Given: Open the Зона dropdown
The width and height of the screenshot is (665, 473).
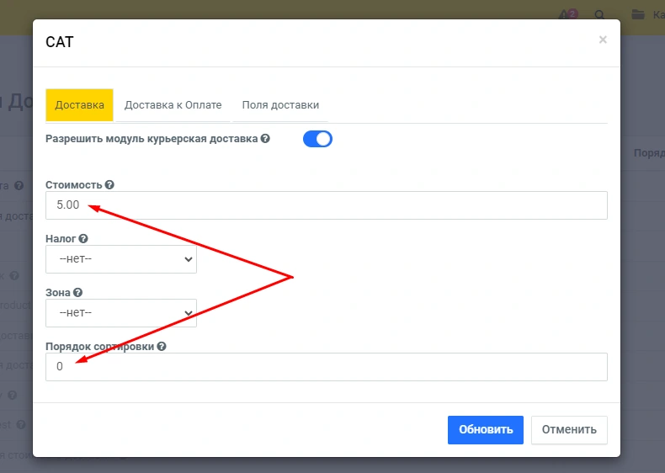Looking at the screenshot, I should (121, 313).
